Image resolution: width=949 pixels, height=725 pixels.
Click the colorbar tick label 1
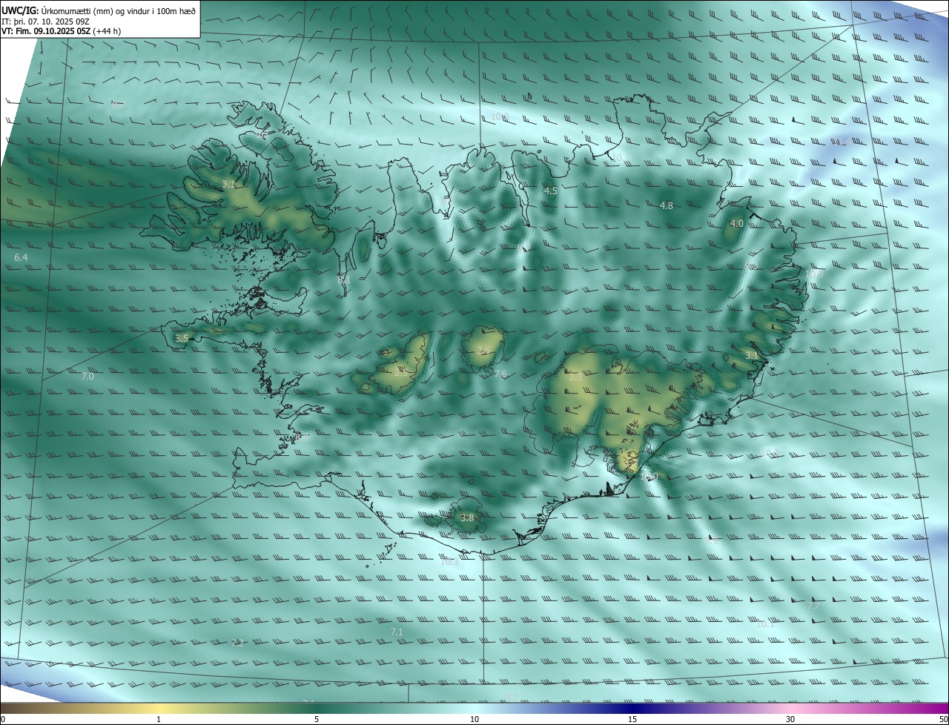tap(159, 719)
